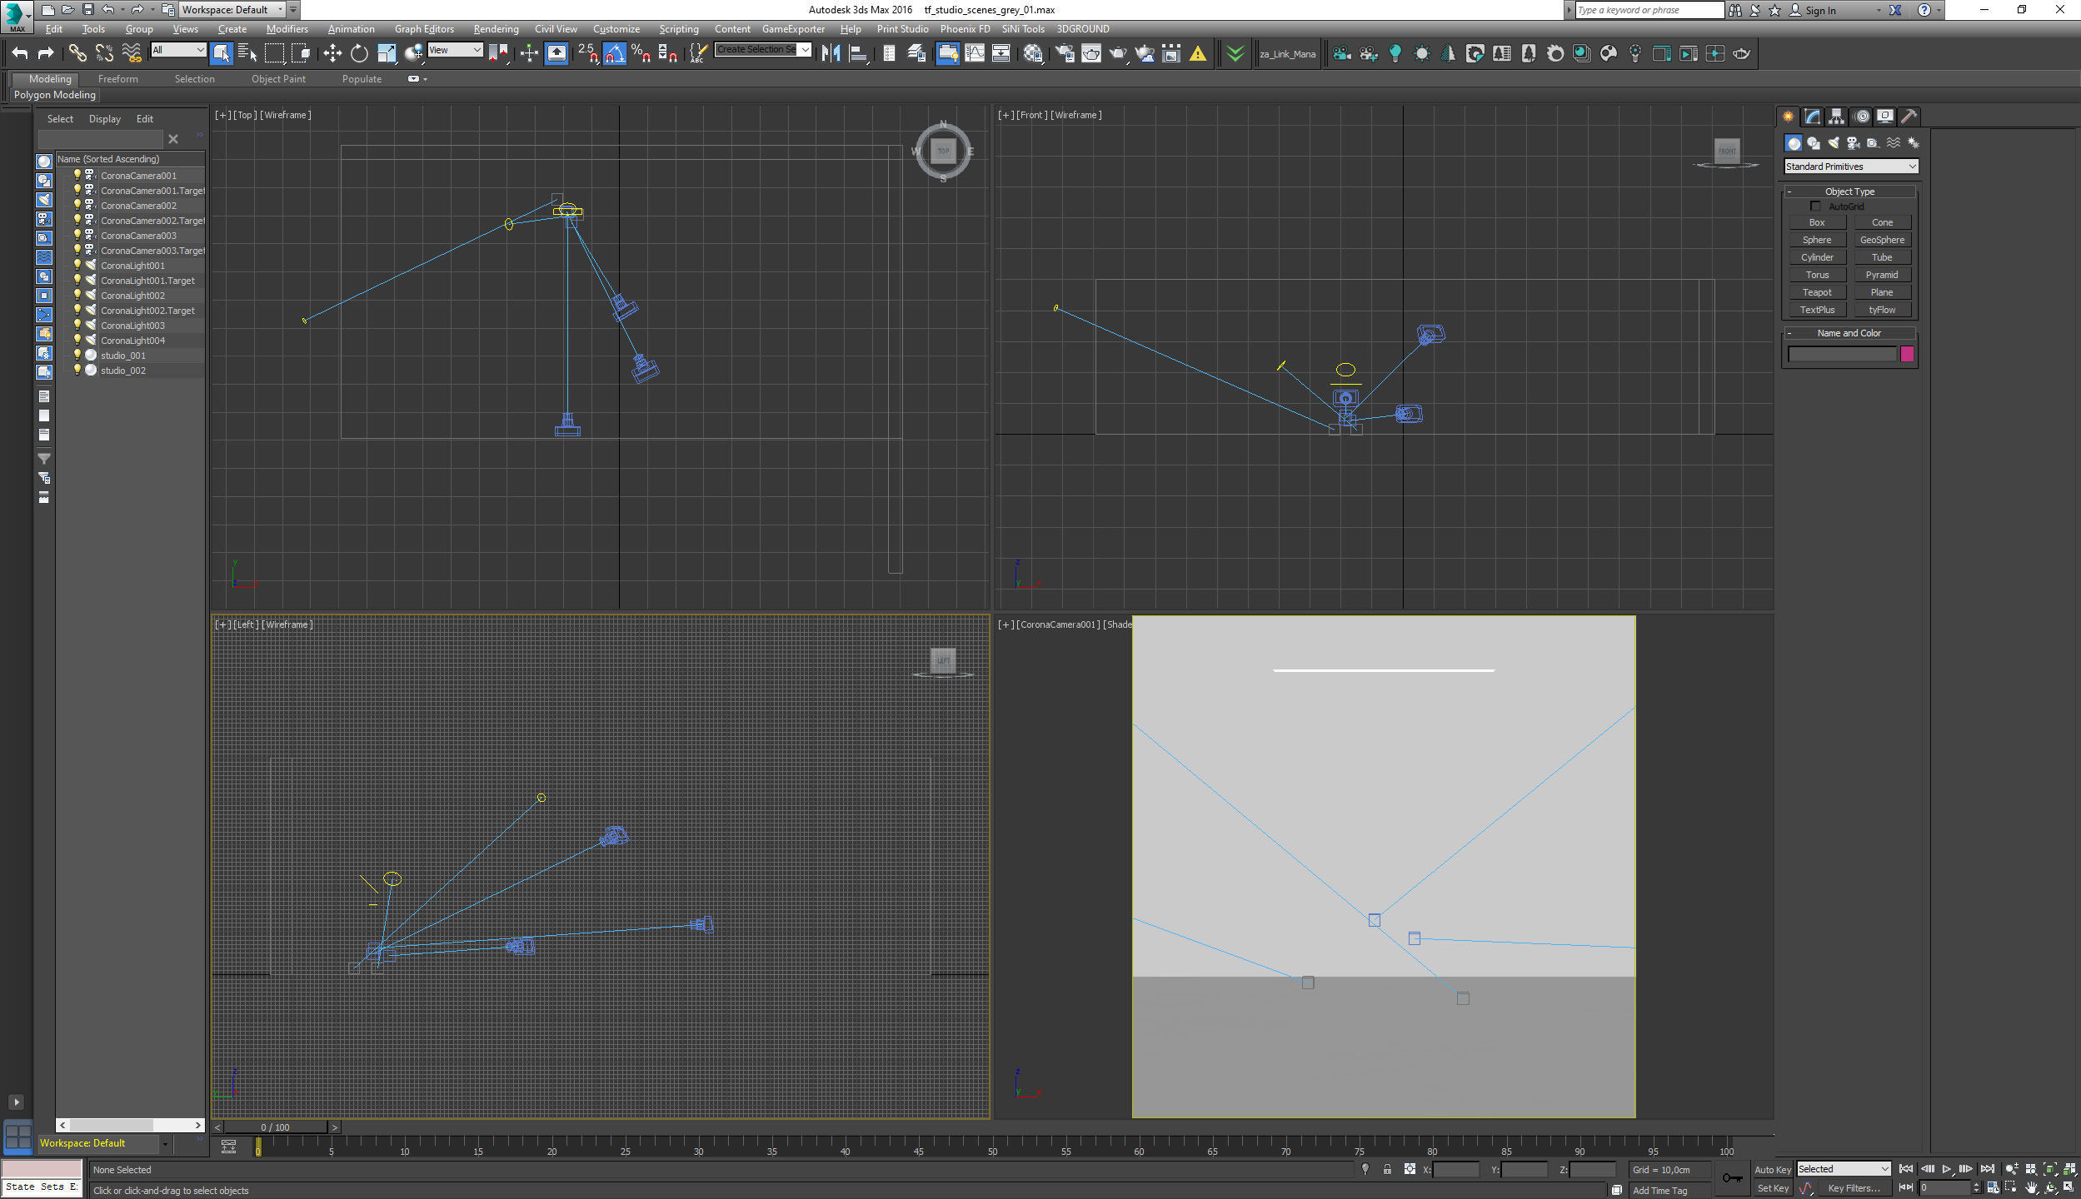Toggle visibility bulb of studio_001
The height and width of the screenshot is (1199, 2081).
77,356
